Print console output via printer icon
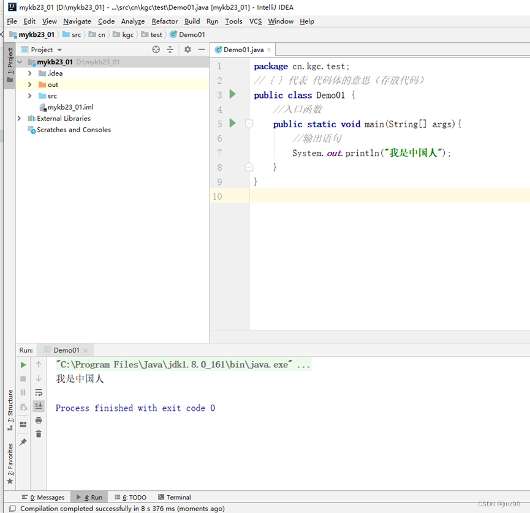The height and width of the screenshot is (513, 530). [x=38, y=420]
